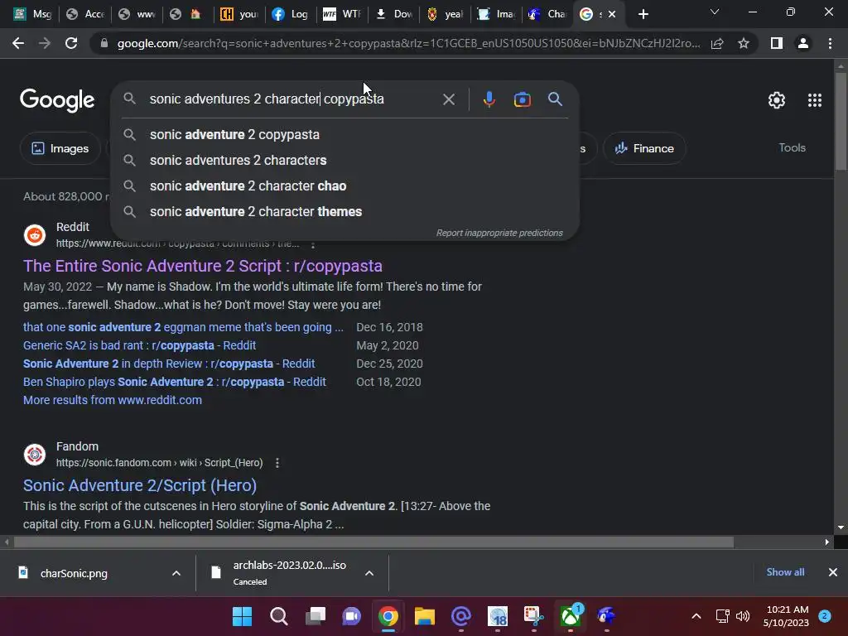The width and height of the screenshot is (848, 636).
Task: Open 'that one sonic adventure 2 eggman meme' link
Action: click(x=183, y=327)
